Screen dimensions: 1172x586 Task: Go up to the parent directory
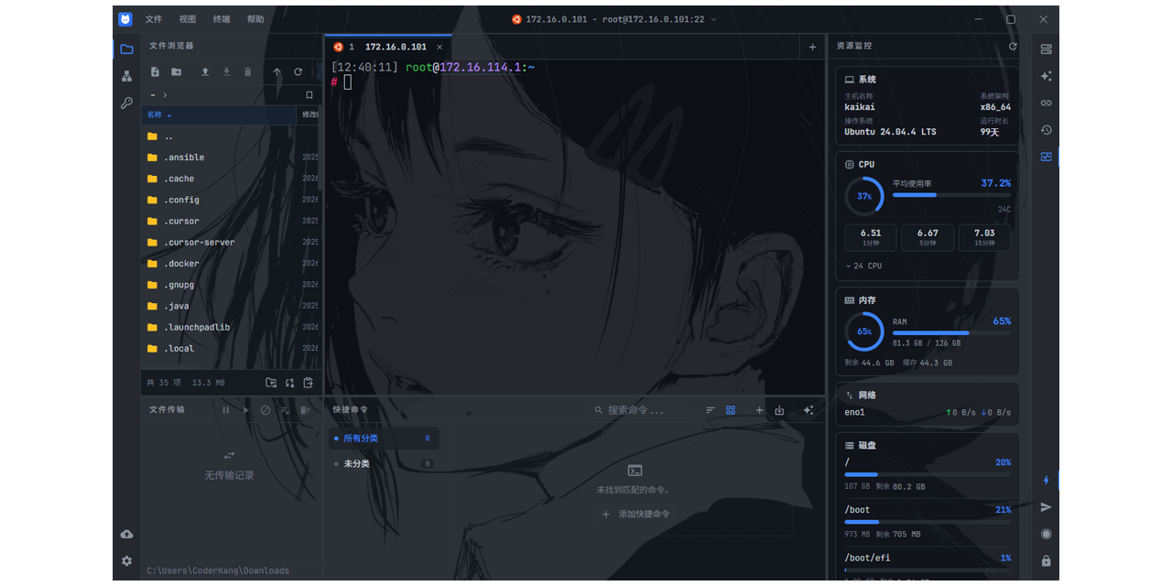click(277, 71)
